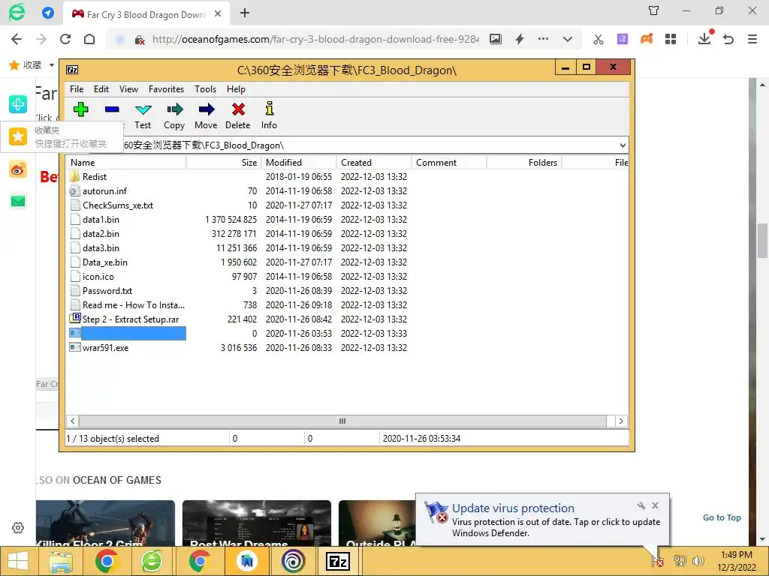Click the scissors screenshot icon in browser
Viewport: 769px width, 576px height.
coord(599,39)
